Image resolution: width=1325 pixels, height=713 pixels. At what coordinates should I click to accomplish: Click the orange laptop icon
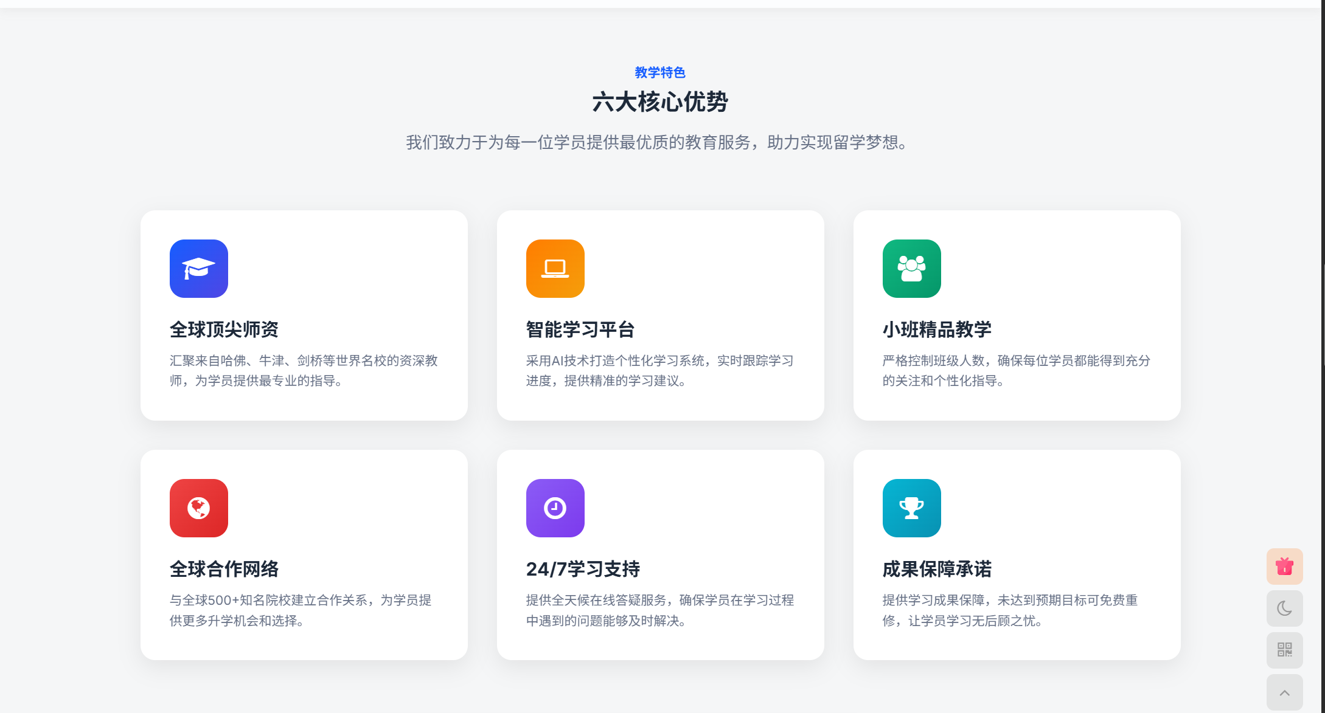(x=555, y=269)
